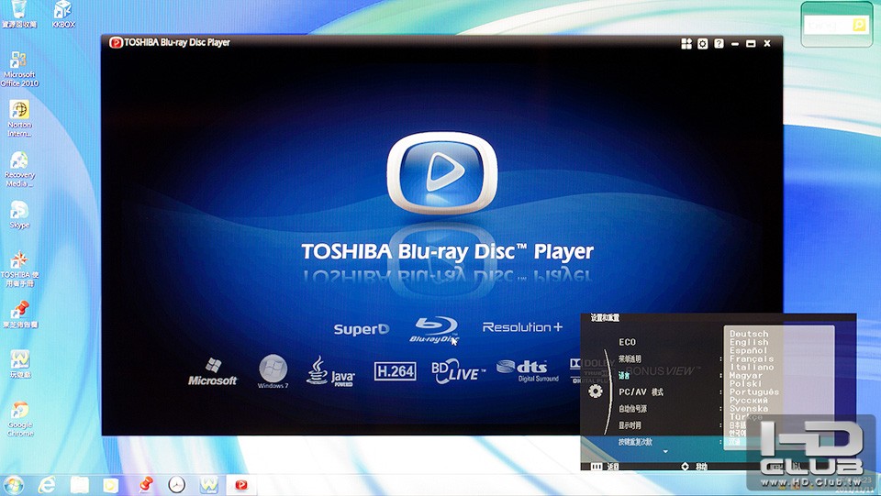Open the Windows Start menu orb

[12, 484]
